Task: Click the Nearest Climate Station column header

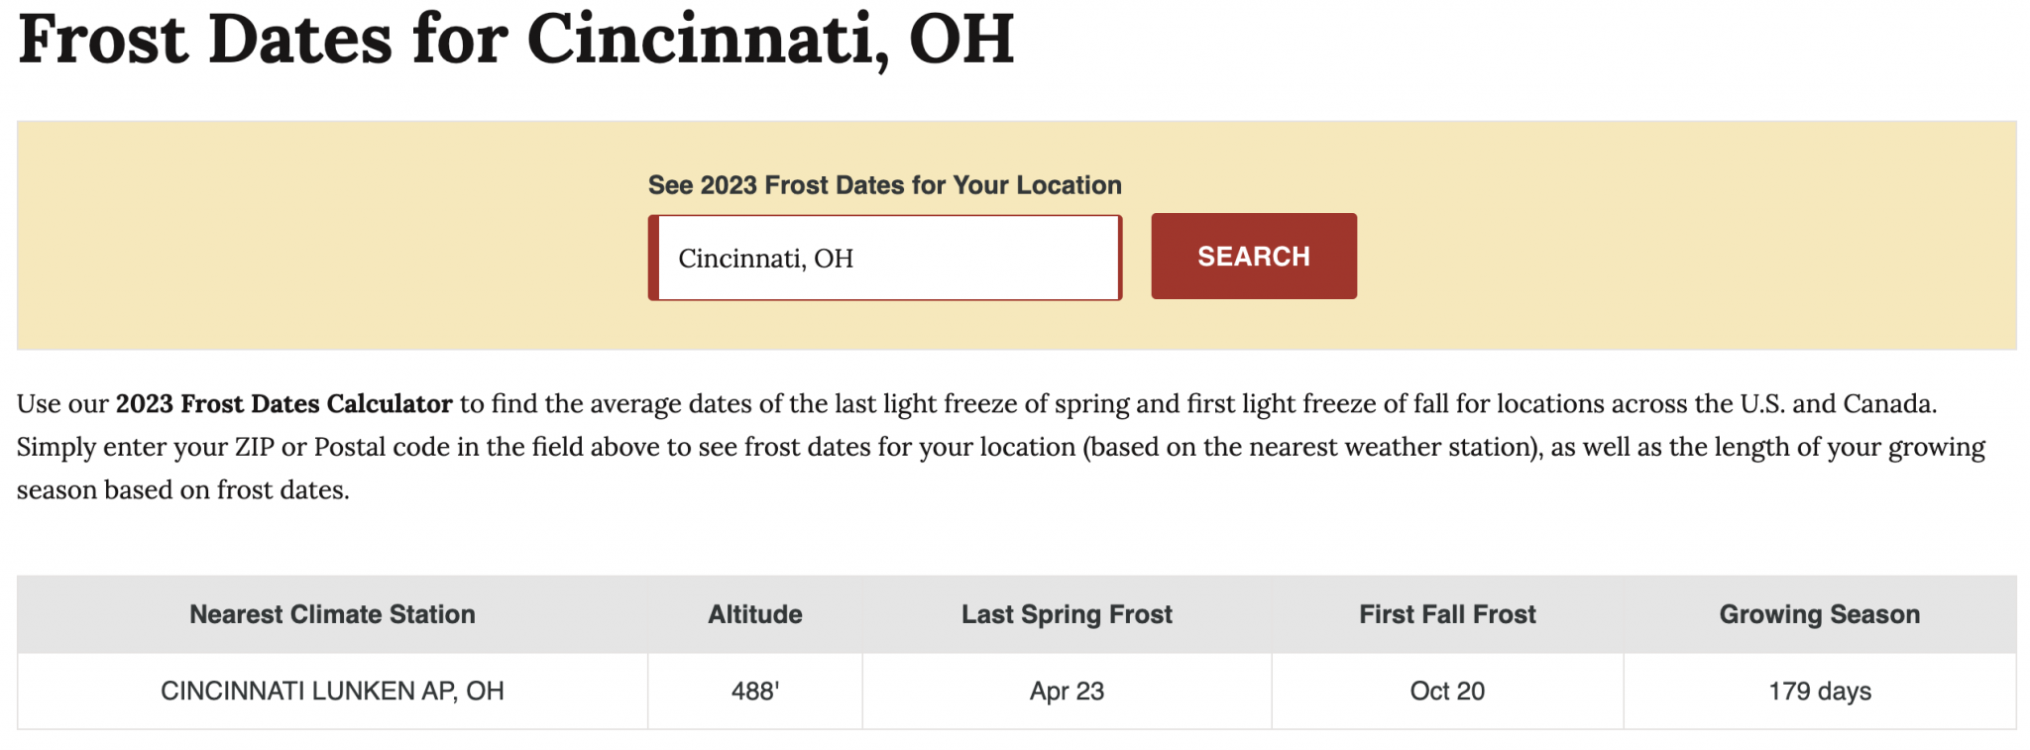Action: (x=332, y=614)
